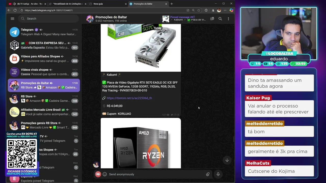Open Vídeos virais shopee chat
The height and width of the screenshot is (183, 326).
[x=44, y=72]
